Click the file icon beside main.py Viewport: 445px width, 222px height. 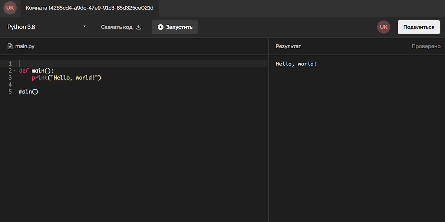pyautogui.click(x=10, y=46)
